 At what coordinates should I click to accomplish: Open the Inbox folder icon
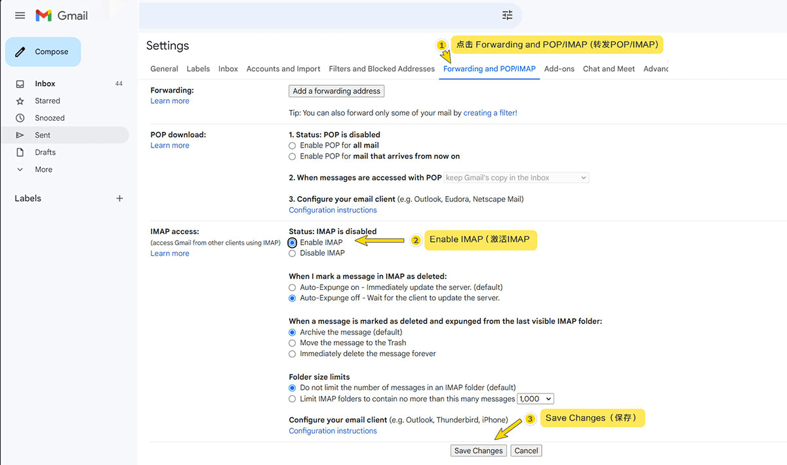[x=20, y=84]
